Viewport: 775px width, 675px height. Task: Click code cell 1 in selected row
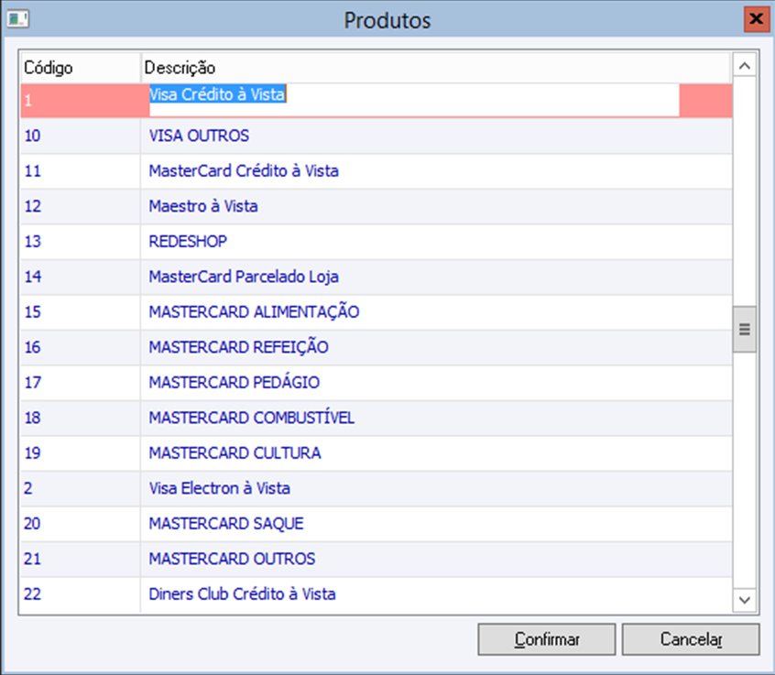81,101
